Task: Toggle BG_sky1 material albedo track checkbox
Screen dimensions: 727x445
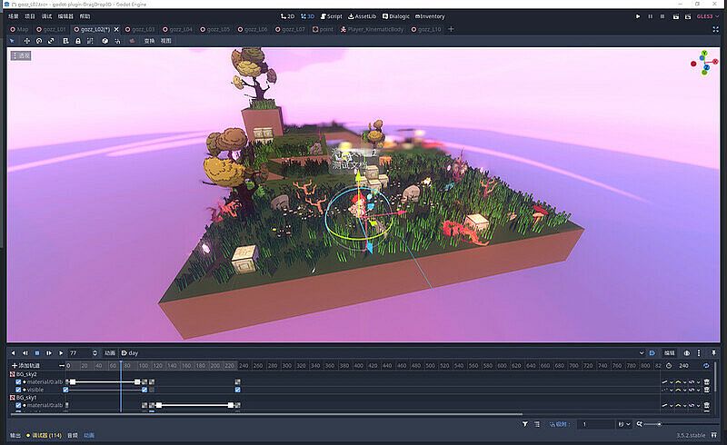Action: click(18, 405)
